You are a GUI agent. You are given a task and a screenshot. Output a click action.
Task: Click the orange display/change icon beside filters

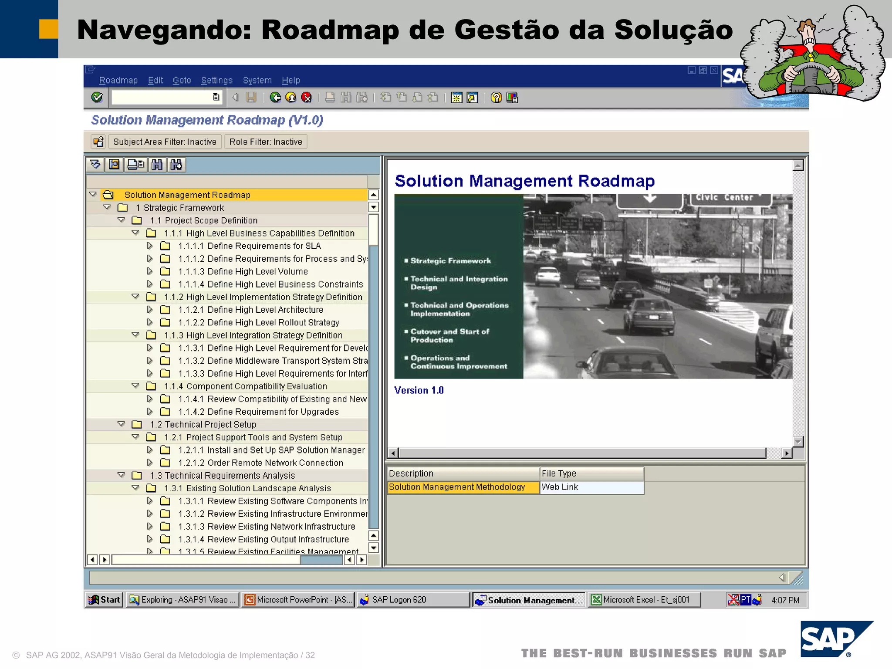pos(98,142)
